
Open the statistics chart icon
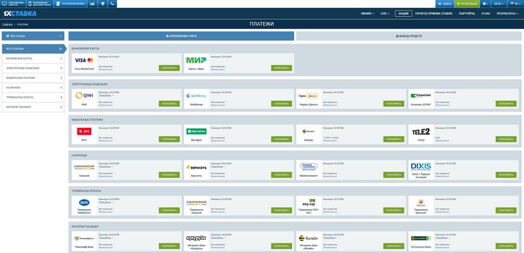coord(93,4)
